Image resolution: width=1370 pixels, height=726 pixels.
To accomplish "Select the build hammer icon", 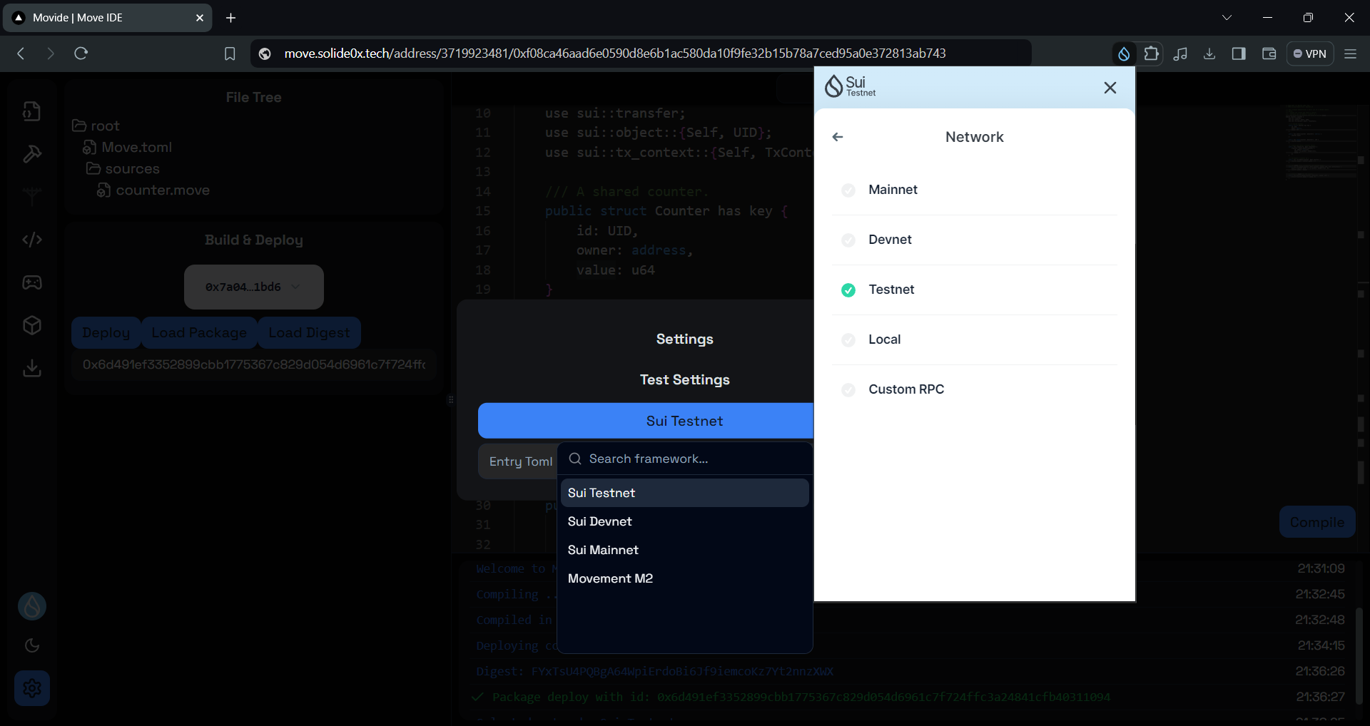I will pos(31,154).
